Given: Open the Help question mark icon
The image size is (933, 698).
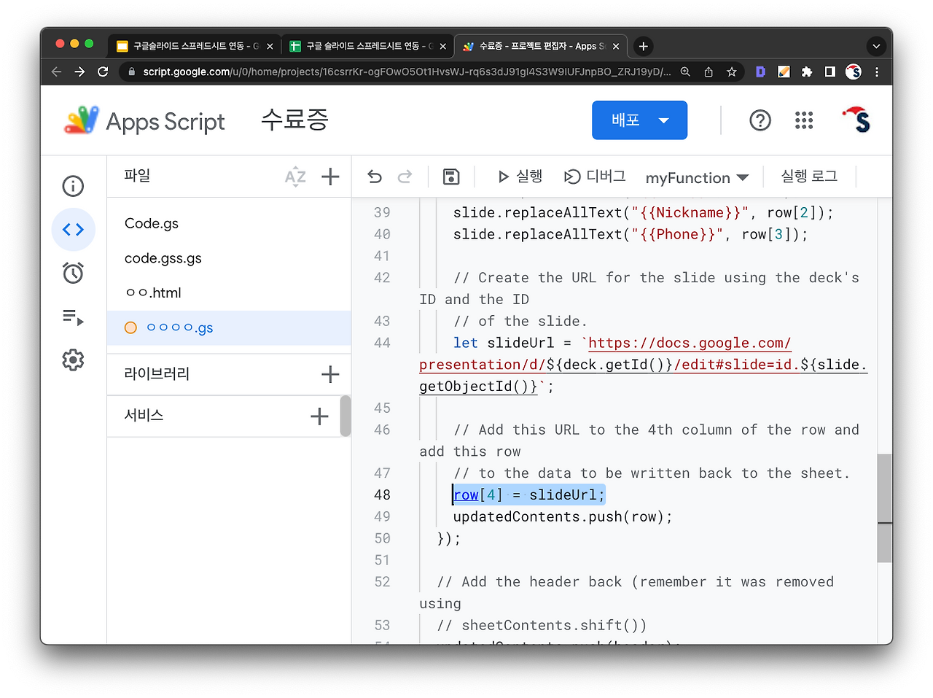Looking at the screenshot, I should (x=760, y=120).
